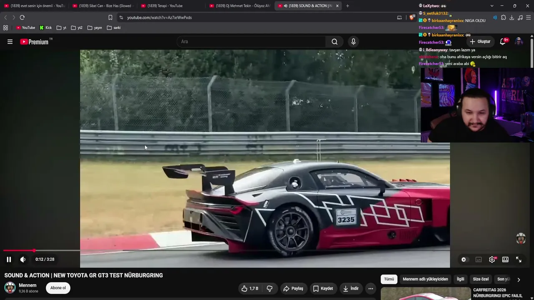The image size is (534, 300).
Task: Open the Mennem channel avatar
Action: (10, 287)
